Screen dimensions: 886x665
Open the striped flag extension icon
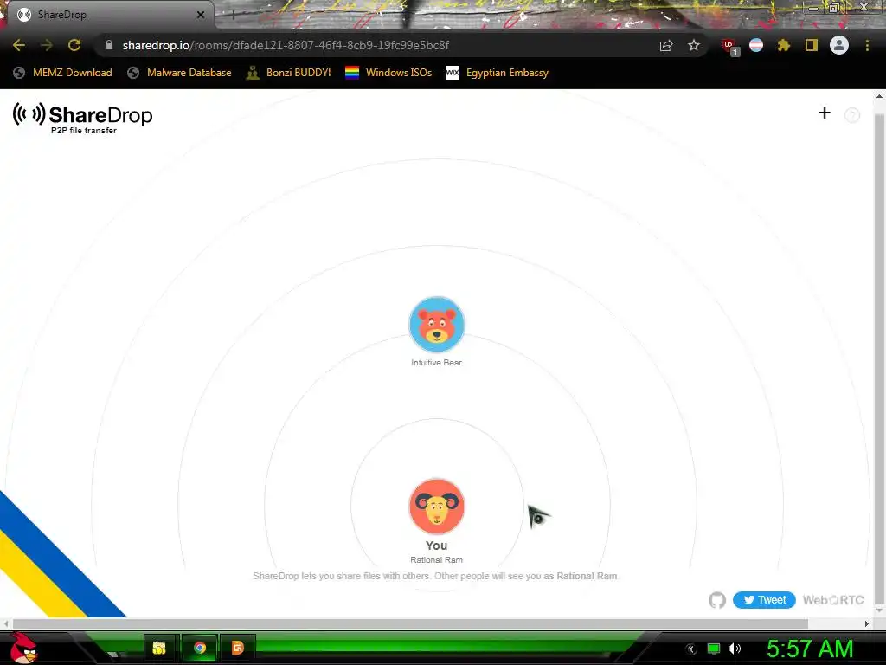(756, 45)
